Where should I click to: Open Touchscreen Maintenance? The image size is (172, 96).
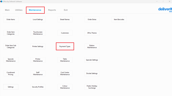point(38,33)
